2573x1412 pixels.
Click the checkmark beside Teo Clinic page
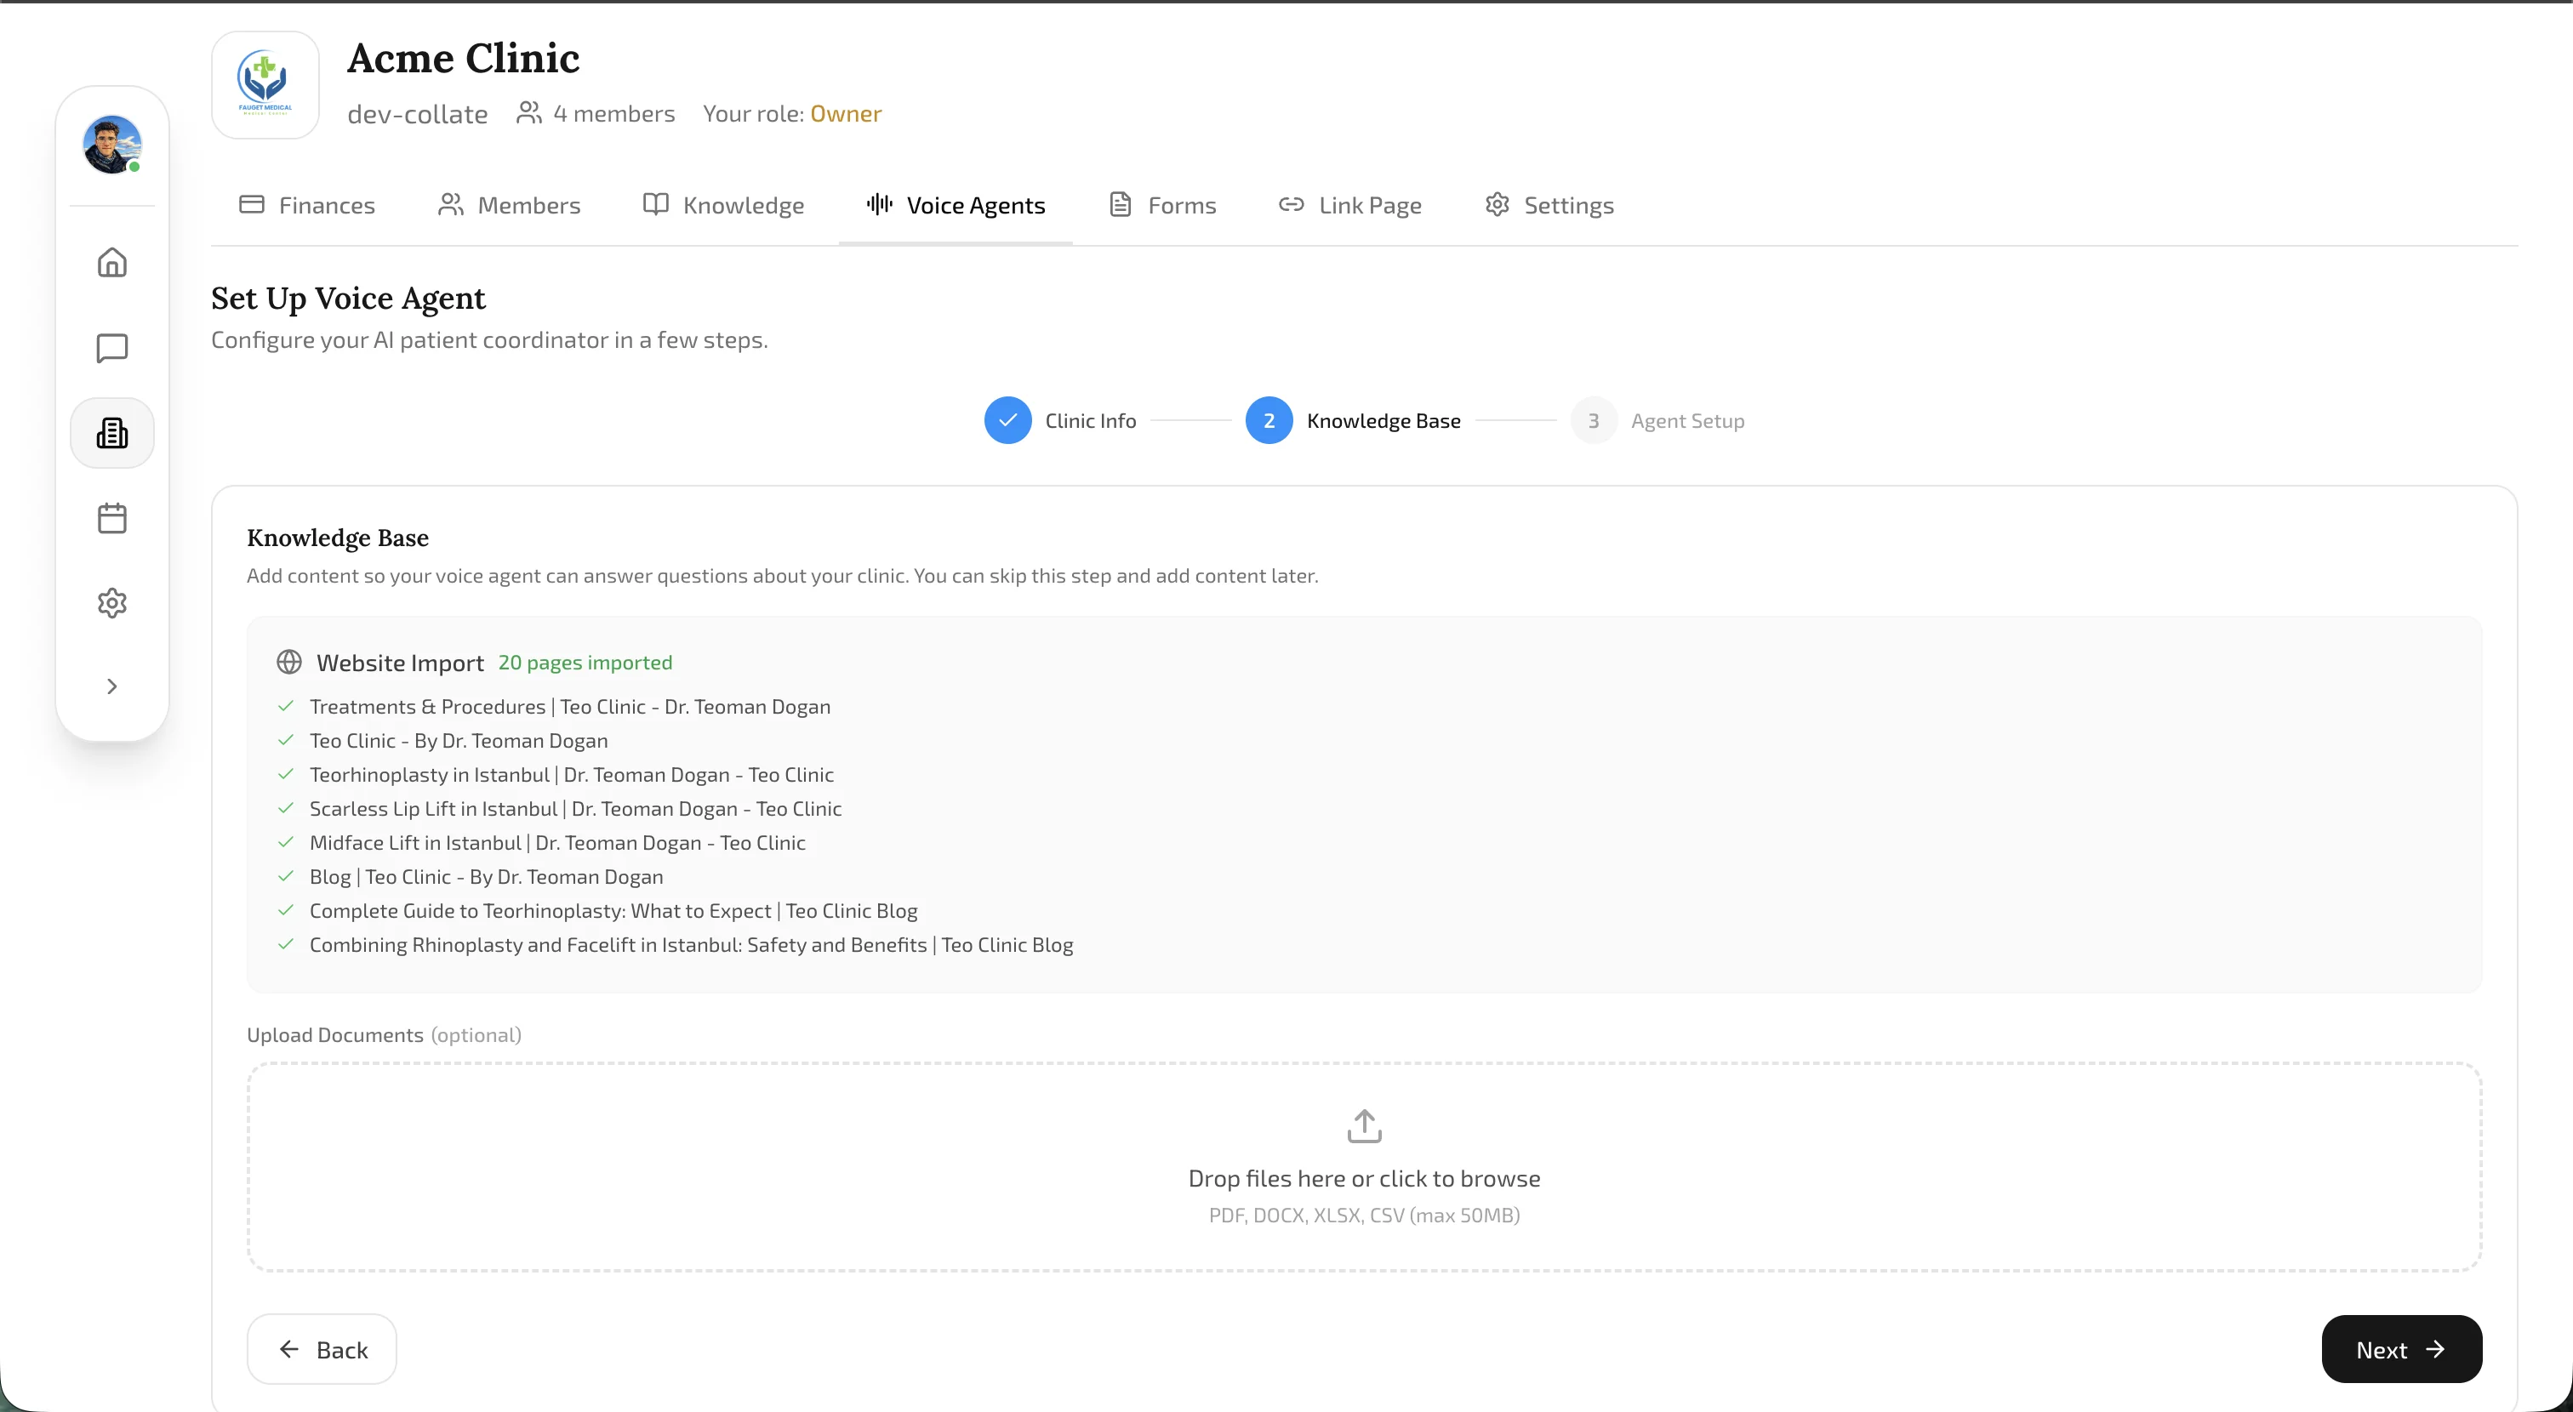[285, 740]
